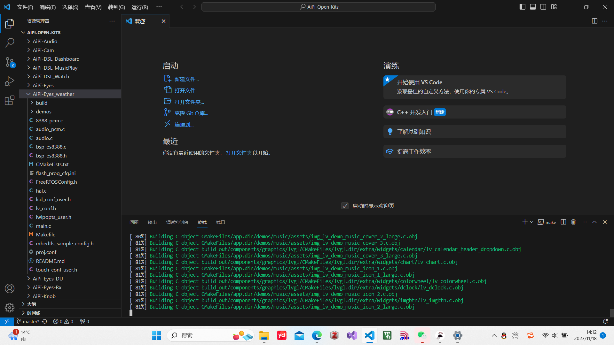This screenshot has height=345, width=614.
Task: Open the Extensions view
Action: 10,101
